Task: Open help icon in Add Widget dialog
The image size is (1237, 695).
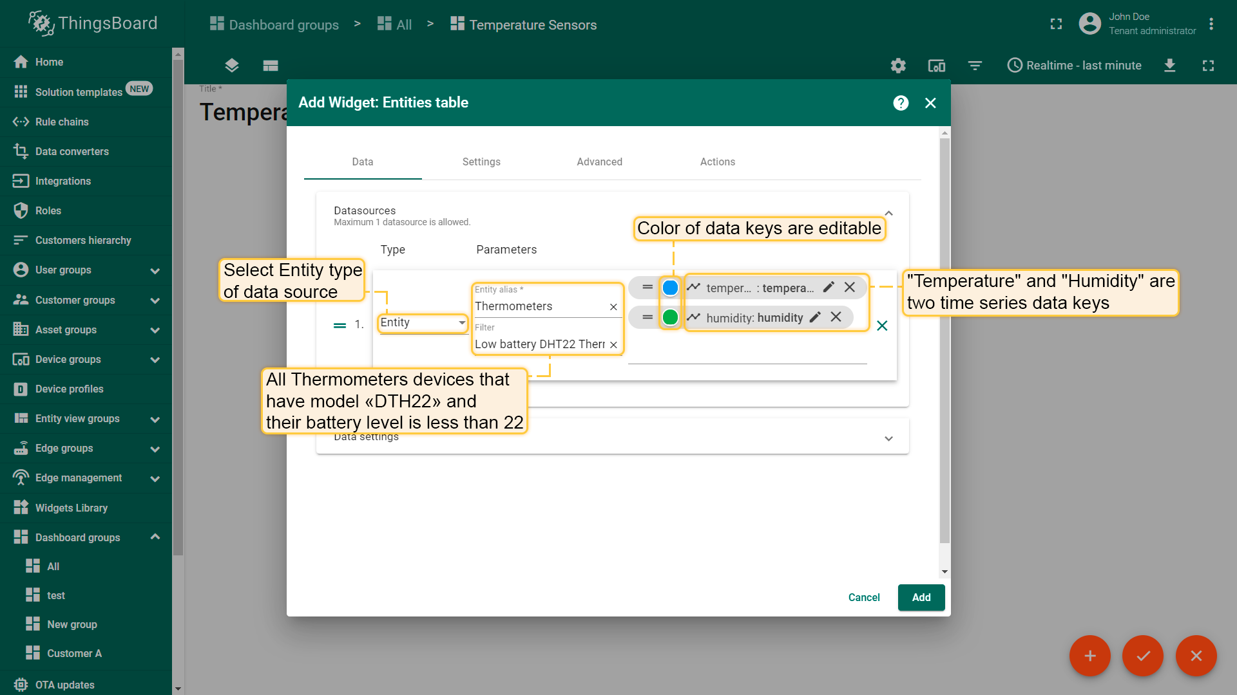Action: point(901,103)
